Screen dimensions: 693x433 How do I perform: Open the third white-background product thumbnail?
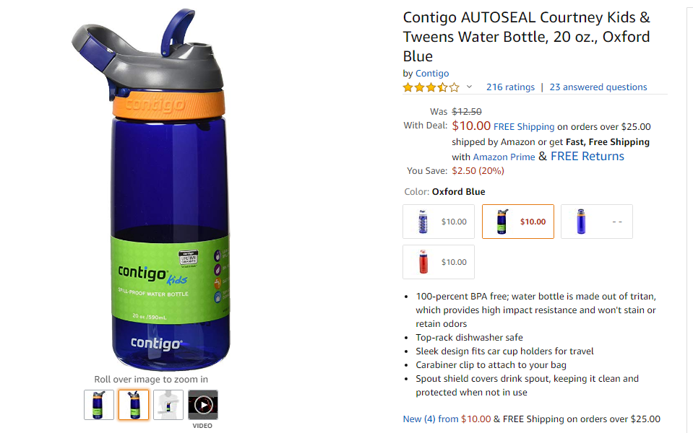click(168, 405)
